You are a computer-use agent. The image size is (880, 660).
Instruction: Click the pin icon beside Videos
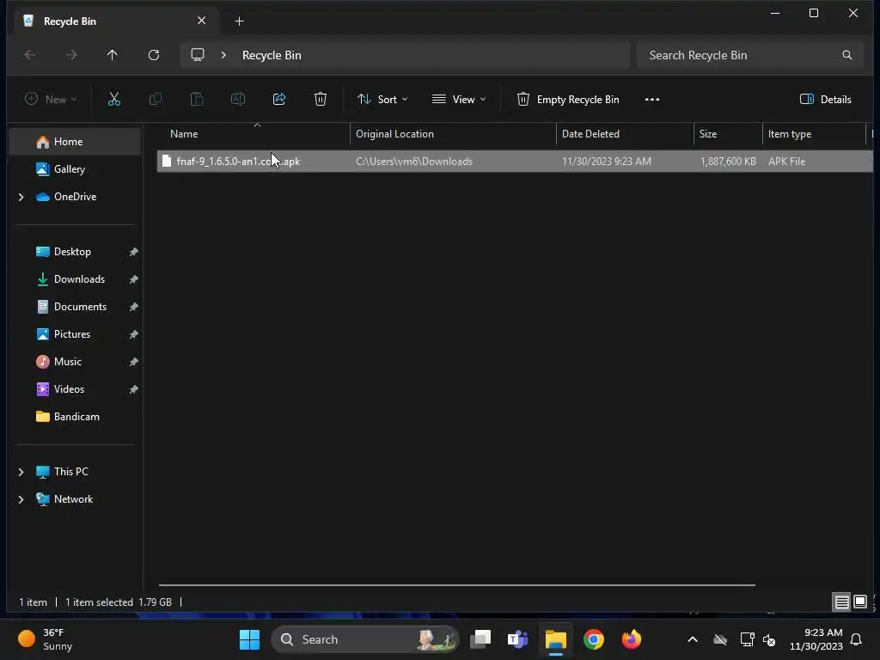pyautogui.click(x=133, y=389)
